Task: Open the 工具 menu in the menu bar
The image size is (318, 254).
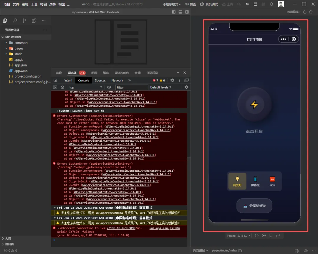Action: coord(34,4)
